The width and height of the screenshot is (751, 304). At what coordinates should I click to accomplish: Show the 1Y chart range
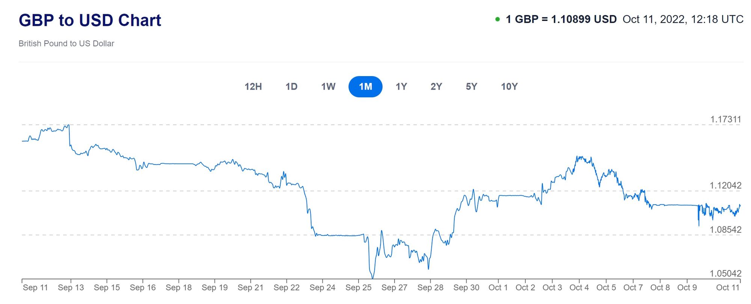401,87
